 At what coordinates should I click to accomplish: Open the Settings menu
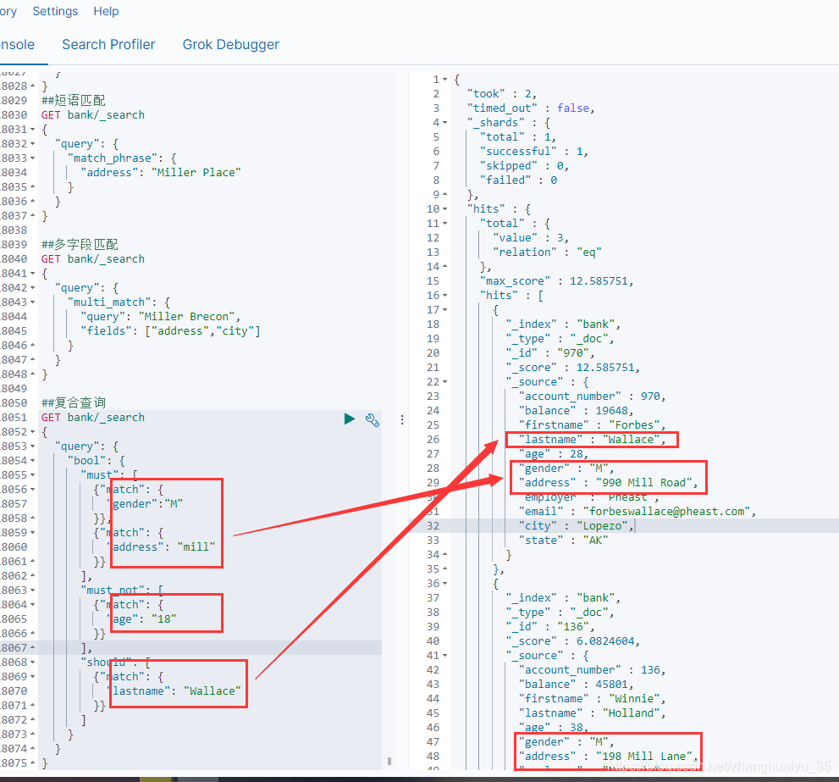click(55, 11)
